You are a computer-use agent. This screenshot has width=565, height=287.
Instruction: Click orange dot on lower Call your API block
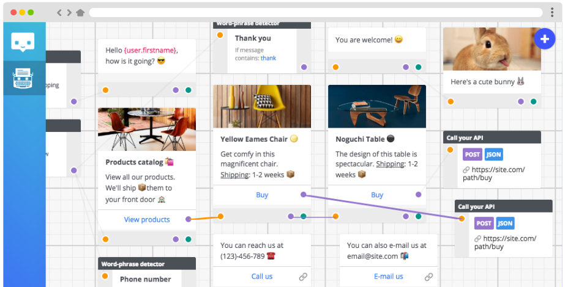(462, 219)
